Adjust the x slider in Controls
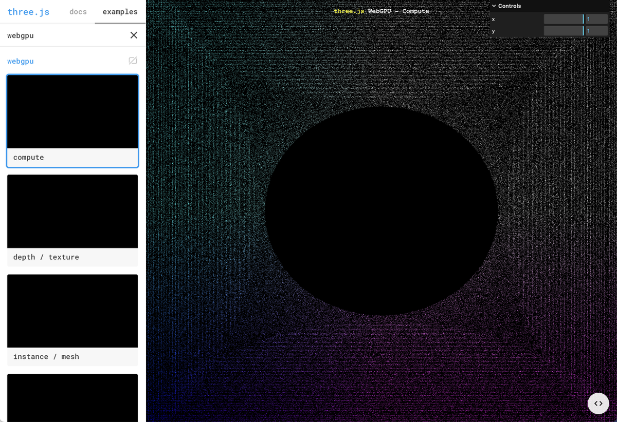 tap(564, 19)
